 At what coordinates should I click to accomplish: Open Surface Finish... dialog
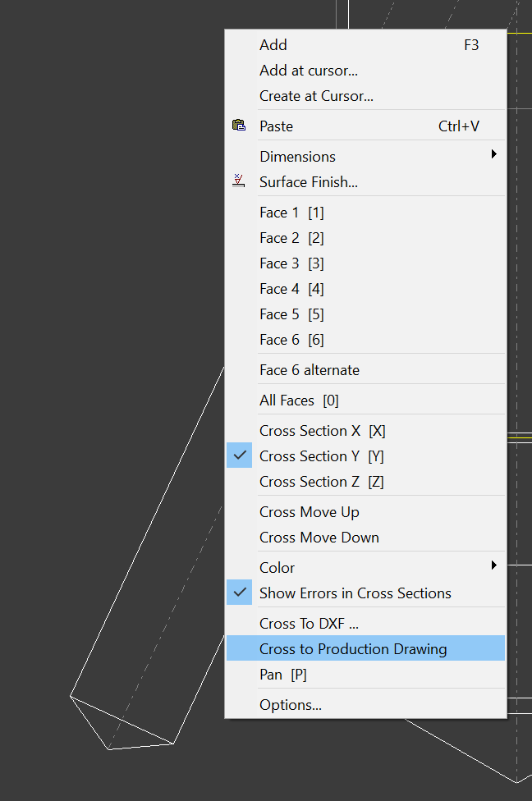pos(365,182)
